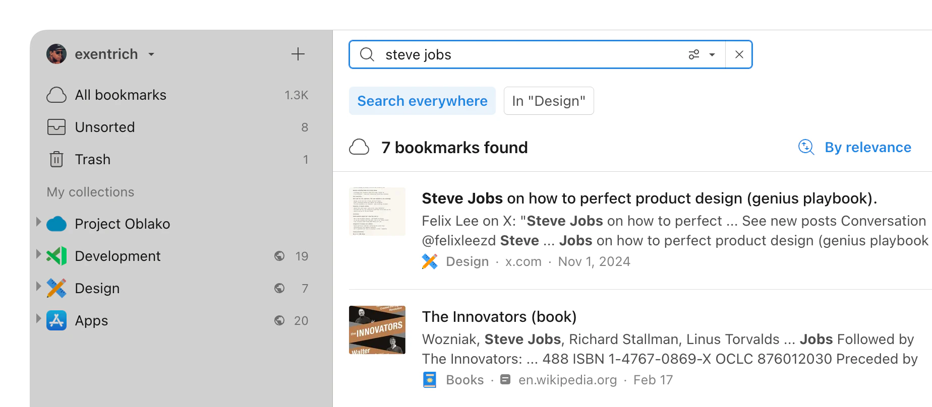Click the en.wikipedia.org domain
The image size is (932, 407).
click(568, 380)
